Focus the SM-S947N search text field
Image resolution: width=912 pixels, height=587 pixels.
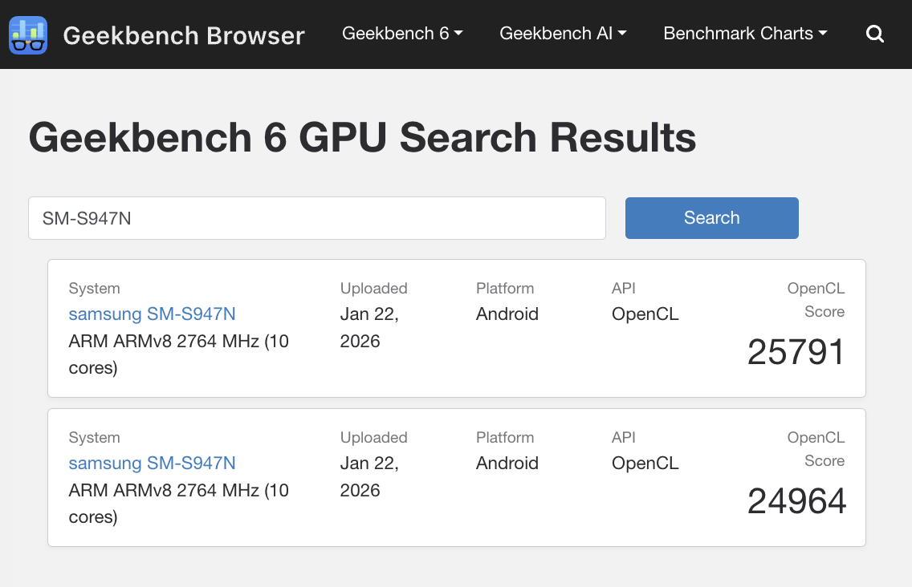316,218
